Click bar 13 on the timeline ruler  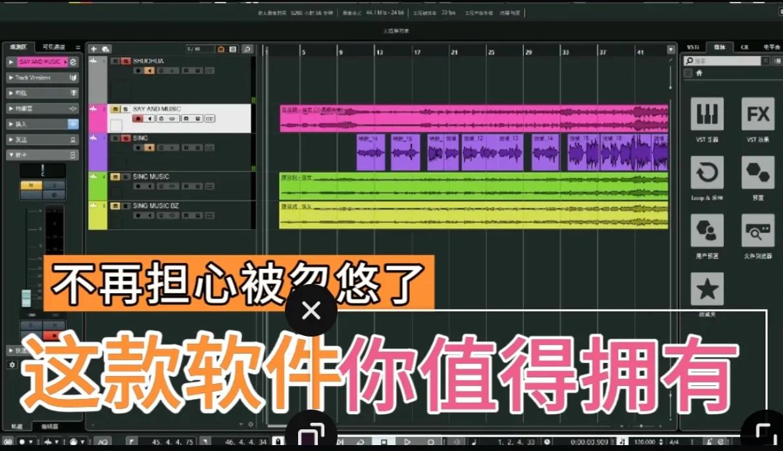click(x=378, y=51)
